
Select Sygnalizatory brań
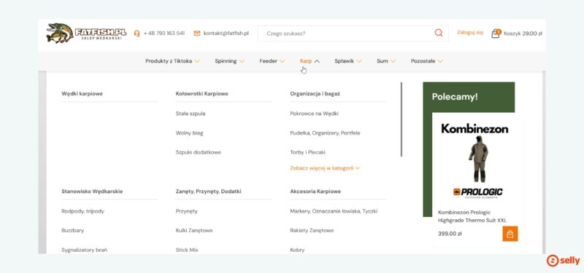84,250
